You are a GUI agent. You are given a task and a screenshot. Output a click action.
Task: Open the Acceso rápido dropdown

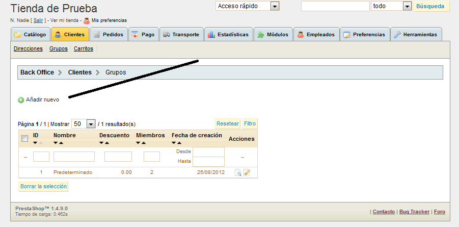tap(248, 6)
